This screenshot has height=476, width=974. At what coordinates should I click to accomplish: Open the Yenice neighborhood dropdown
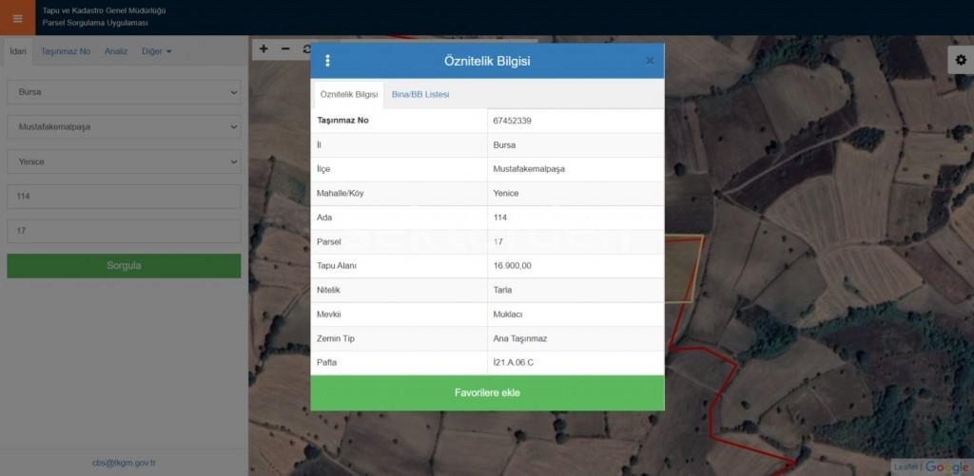[x=124, y=162]
